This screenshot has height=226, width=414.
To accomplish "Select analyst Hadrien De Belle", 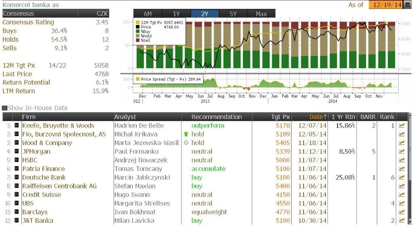I will [x=139, y=126].
